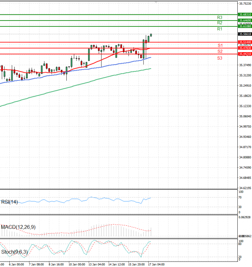Click the R1 resistance label
Viewport: 252px width, 267px height.
pyautogui.click(x=220, y=29)
